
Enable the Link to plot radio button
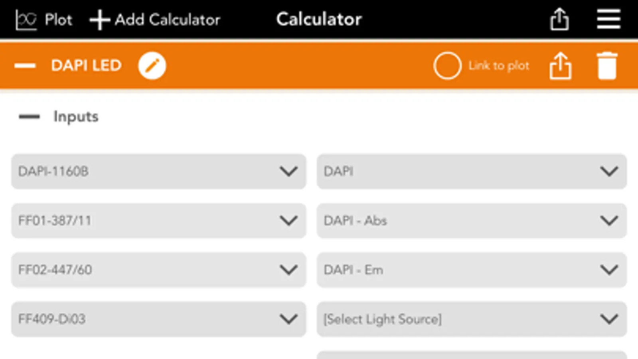point(447,66)
